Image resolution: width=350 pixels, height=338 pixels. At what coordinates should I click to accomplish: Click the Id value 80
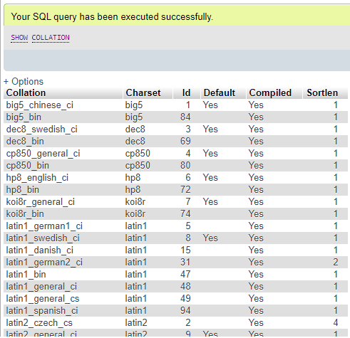(x=185, y=166)
